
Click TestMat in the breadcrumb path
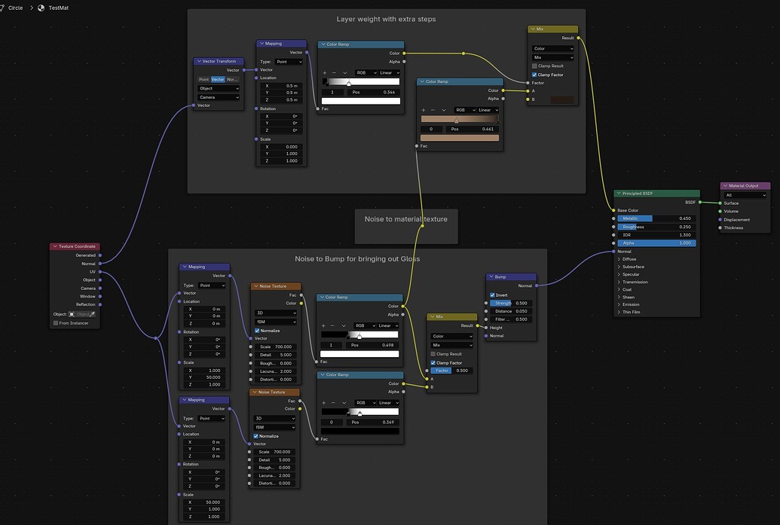59,8
